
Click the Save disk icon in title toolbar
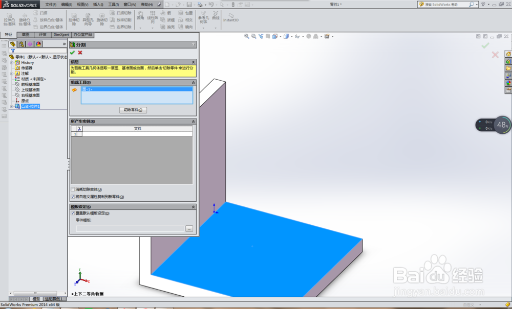189,5
